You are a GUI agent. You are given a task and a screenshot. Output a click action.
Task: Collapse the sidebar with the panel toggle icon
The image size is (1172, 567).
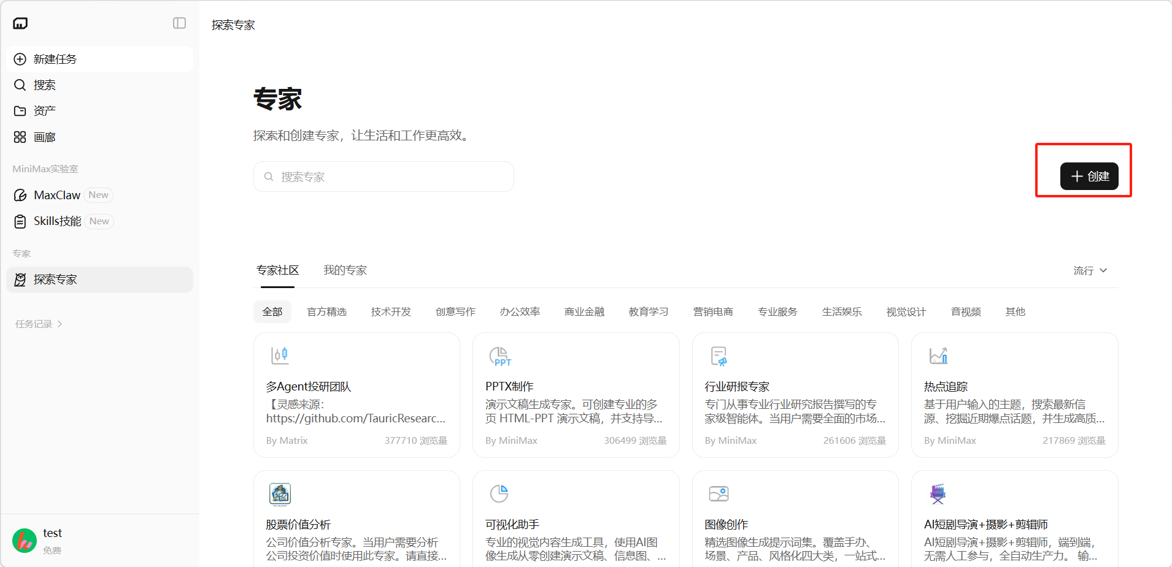[179, 23]
